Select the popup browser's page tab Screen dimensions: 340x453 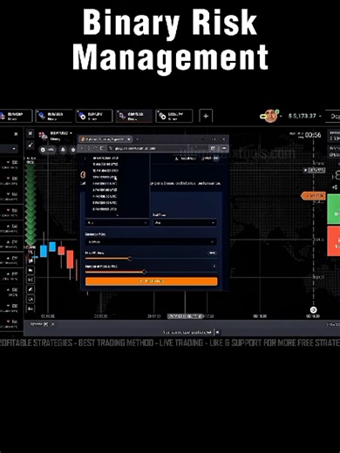point(105,139)
